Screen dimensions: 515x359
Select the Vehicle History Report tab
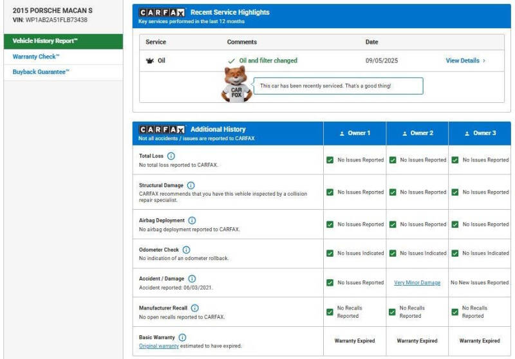point(44,41)
